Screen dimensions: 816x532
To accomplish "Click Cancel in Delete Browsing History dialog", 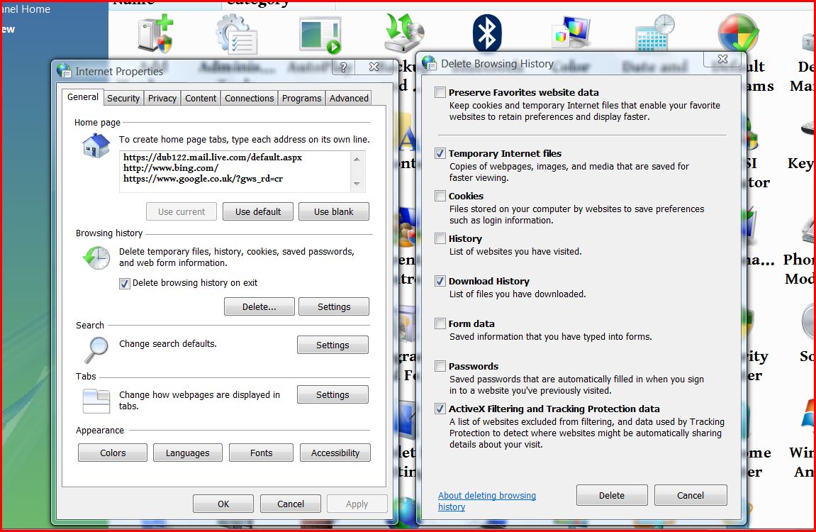I will [x=690, y=495].
